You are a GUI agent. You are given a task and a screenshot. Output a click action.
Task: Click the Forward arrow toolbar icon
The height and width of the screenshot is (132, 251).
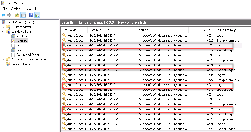pyautogui.click(x=9, y=15)
